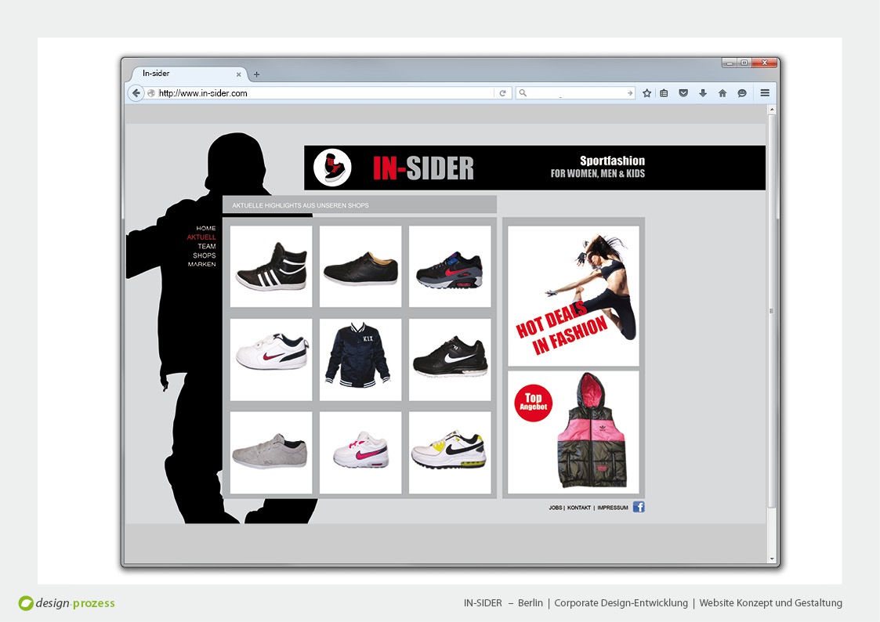The image size is (880, 622).
Task: Bookmark this page with the star icon
Action: click(x=646, y=93)
